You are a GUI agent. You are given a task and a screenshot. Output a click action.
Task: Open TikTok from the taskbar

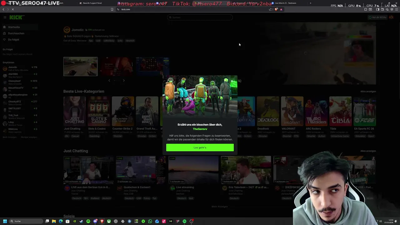pyautogui.click(x=164, y=221)
